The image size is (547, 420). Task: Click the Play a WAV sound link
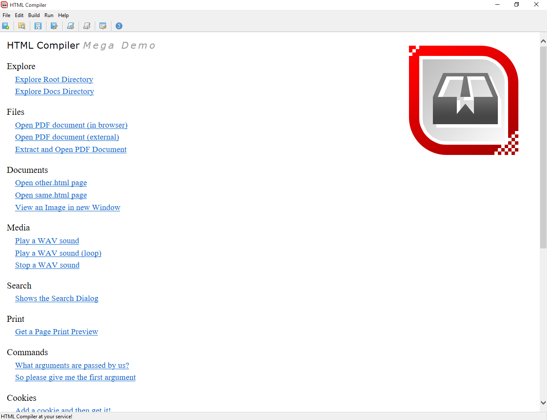click(47, 241)
